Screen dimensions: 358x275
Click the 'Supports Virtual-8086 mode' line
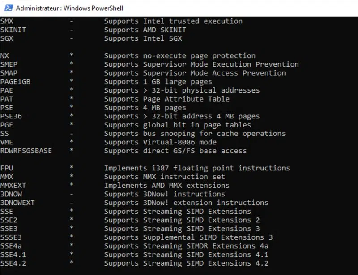(x=160, y=142)
